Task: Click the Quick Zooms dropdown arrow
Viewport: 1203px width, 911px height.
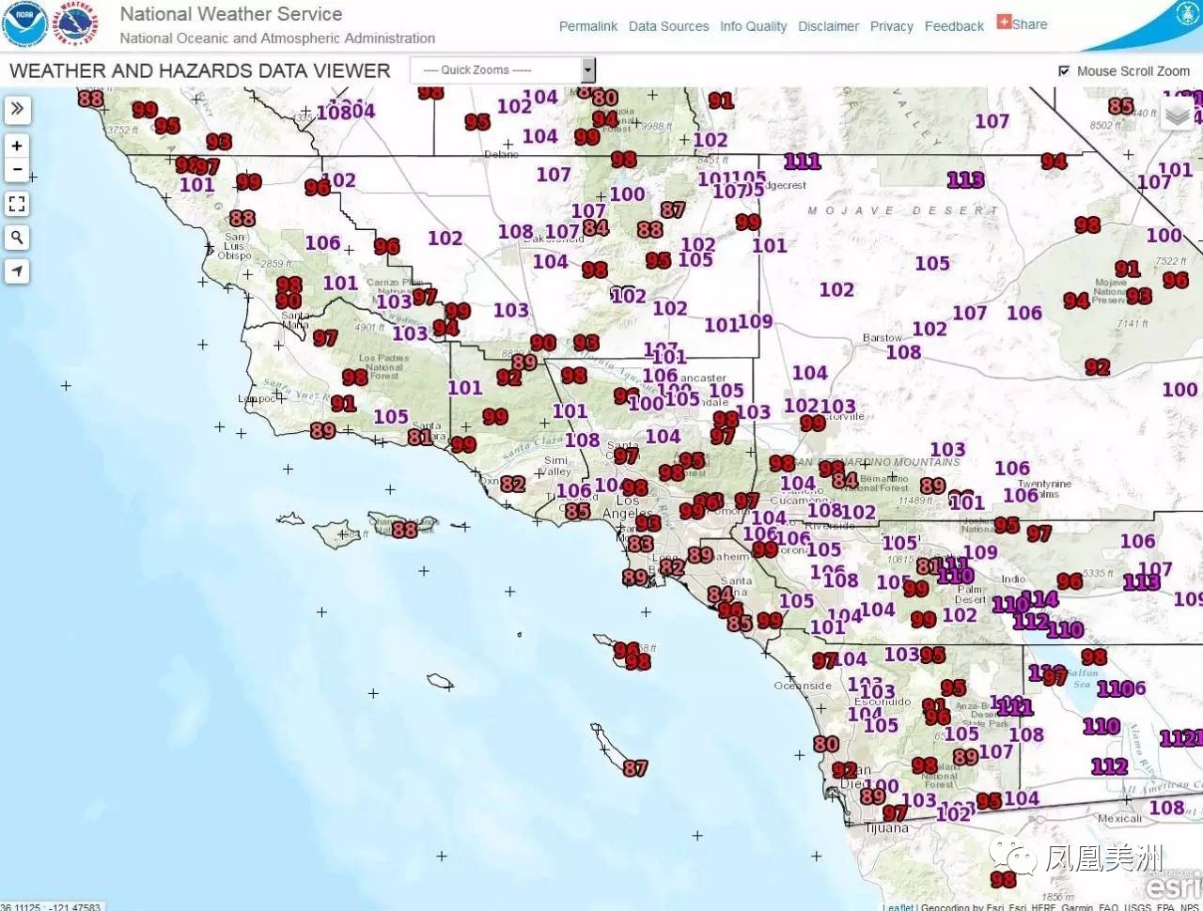Action: pos(587,70)
